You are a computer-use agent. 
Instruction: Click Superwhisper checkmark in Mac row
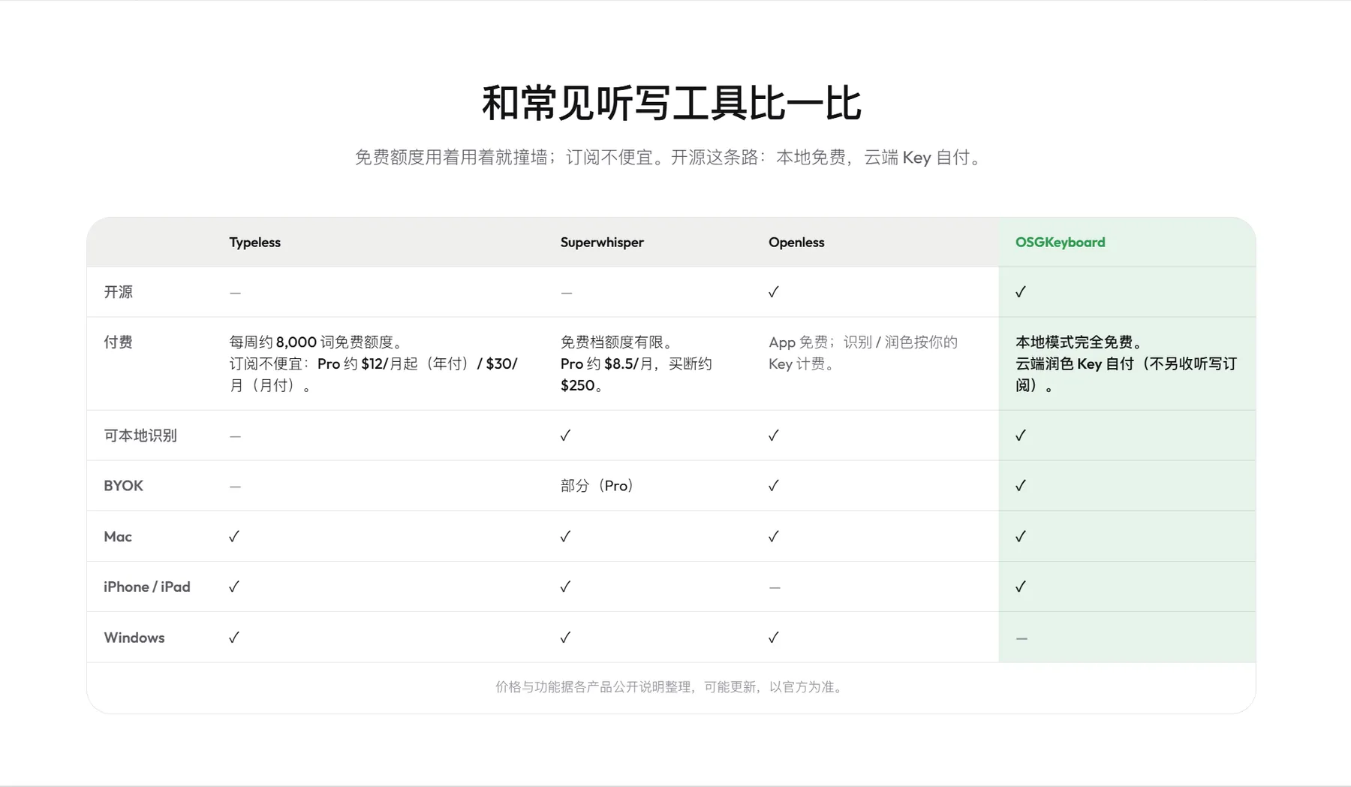pyautogui.click(x=566, y=536)
